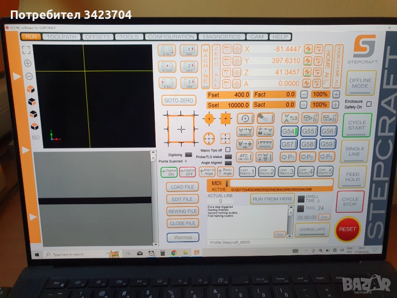Zero the X axis with crosshair icon
The width and height of the screenshot is (397, 298).
coord(237,49)
